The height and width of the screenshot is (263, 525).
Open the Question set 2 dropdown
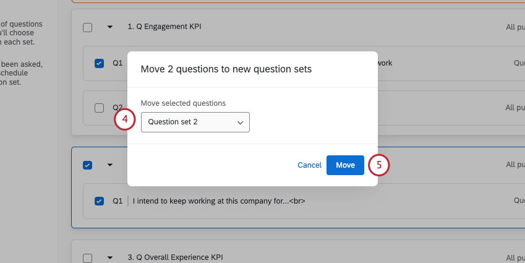[x=195, y=123]
